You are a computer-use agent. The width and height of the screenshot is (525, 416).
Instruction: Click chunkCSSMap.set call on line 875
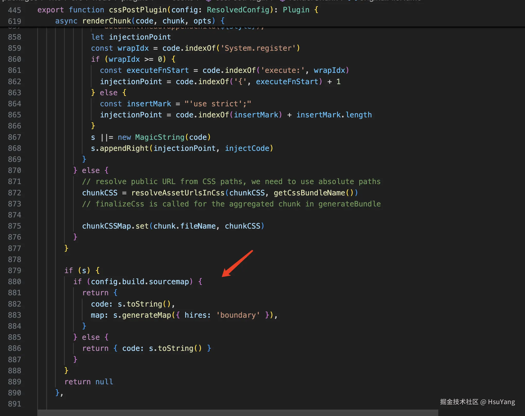(115, 226)
